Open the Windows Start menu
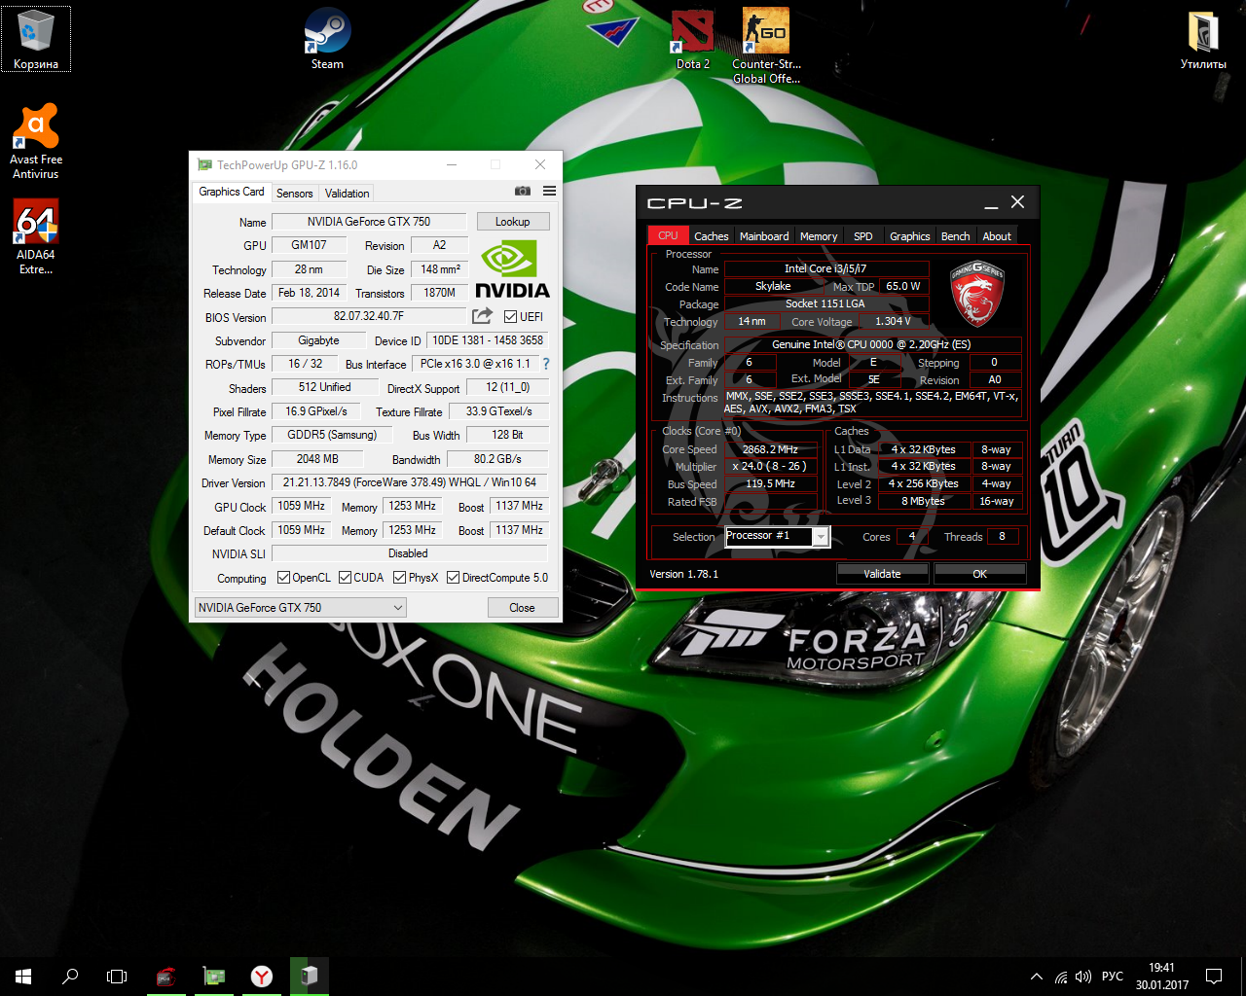The height and width of the screenshot is (996, 1246). tap(23, 977)
